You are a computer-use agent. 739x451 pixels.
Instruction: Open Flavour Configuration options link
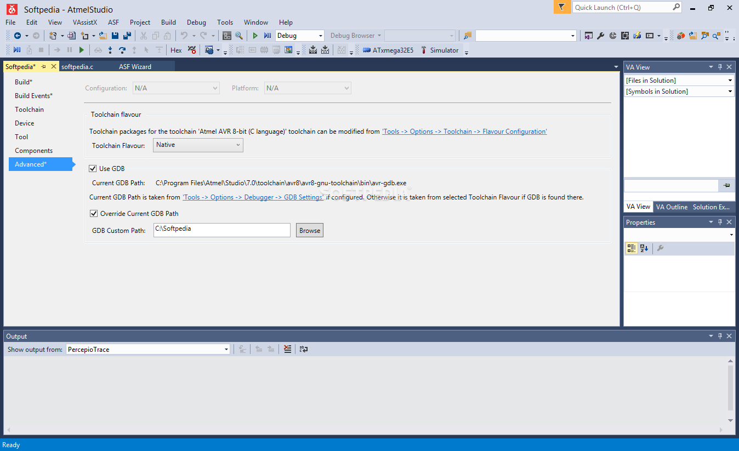[x=464, y=132]
